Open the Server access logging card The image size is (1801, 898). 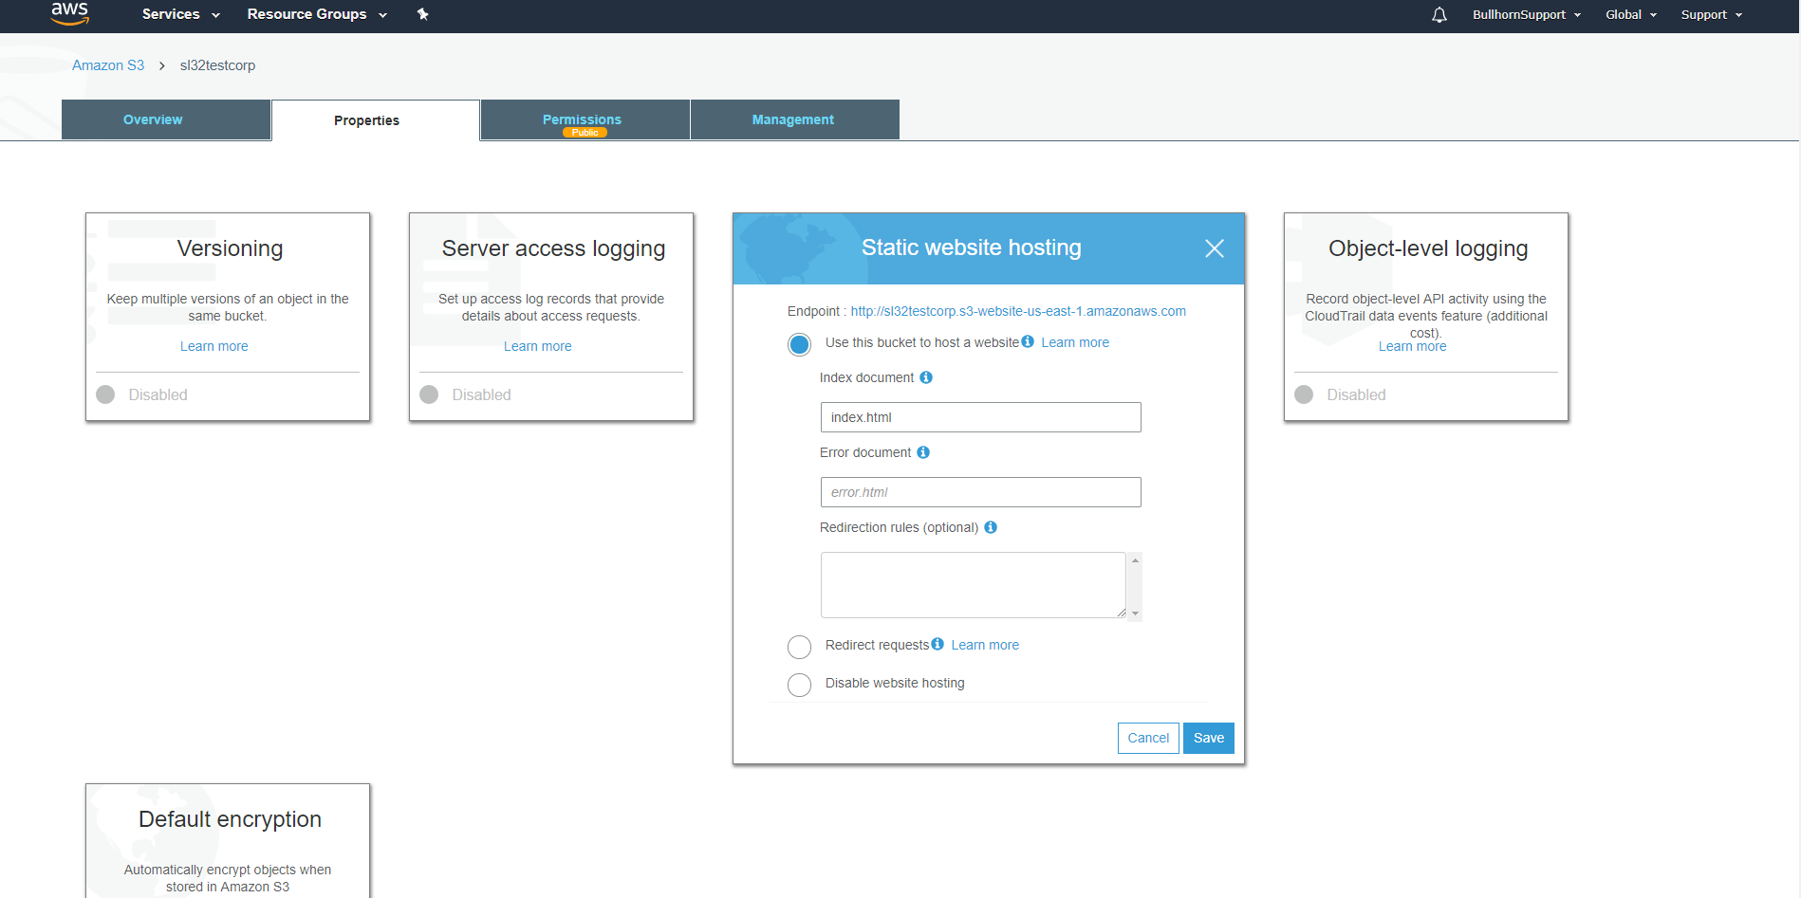tap(551, 317)
